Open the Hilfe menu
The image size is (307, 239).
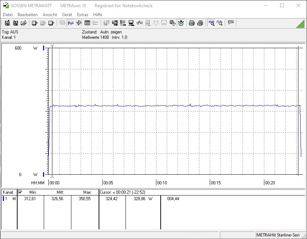[x=98, y=15]
